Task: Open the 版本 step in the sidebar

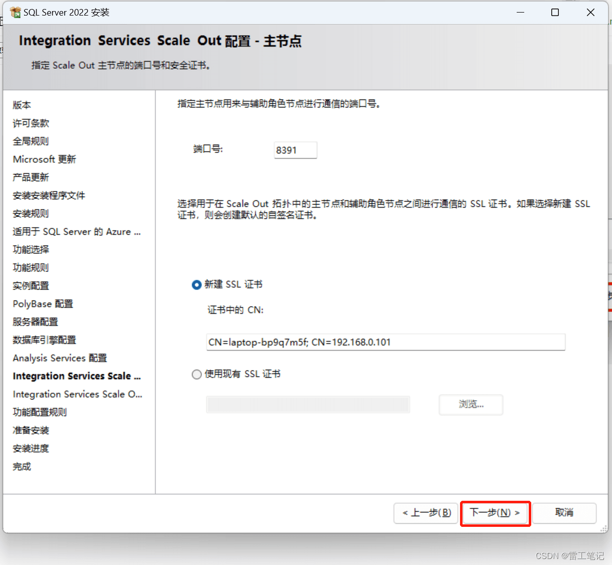Action: 22,105
